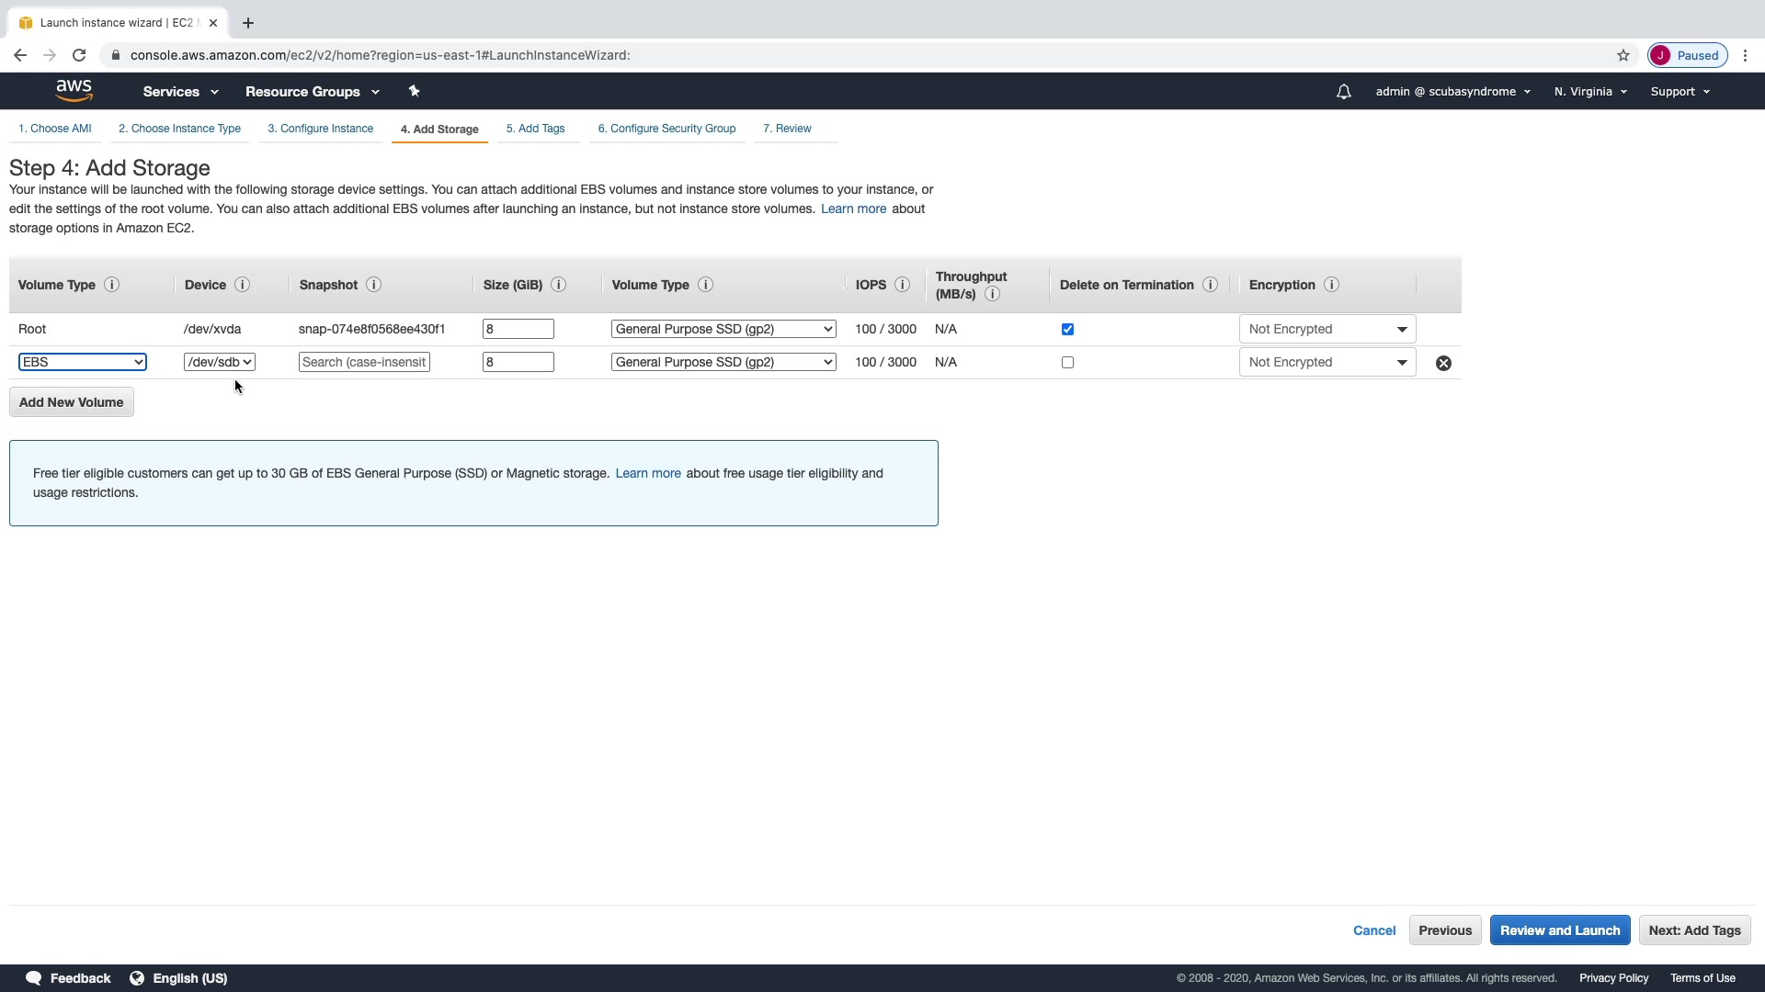Click info icon next to Snapshot header
The height and width of the screenshot is (992, 1765).
click(x=373, y=285)
